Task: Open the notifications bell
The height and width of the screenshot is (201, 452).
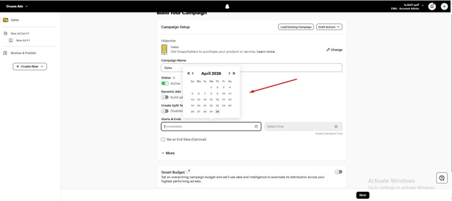Action: (432, 6)
